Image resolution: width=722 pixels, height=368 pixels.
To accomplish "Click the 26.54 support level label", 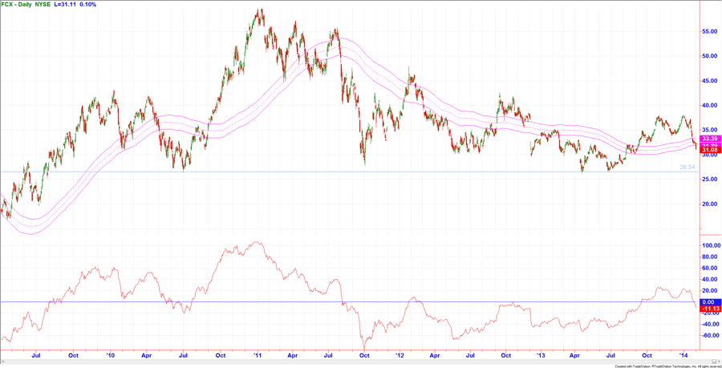I will click(x=687, y=167).
